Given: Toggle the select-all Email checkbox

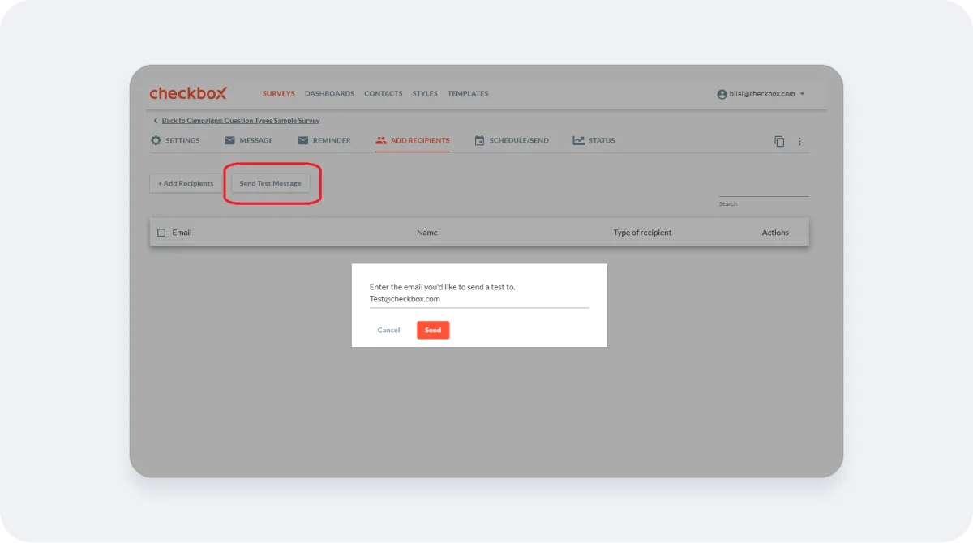Looking at the screenshot, I should (161, 233).
